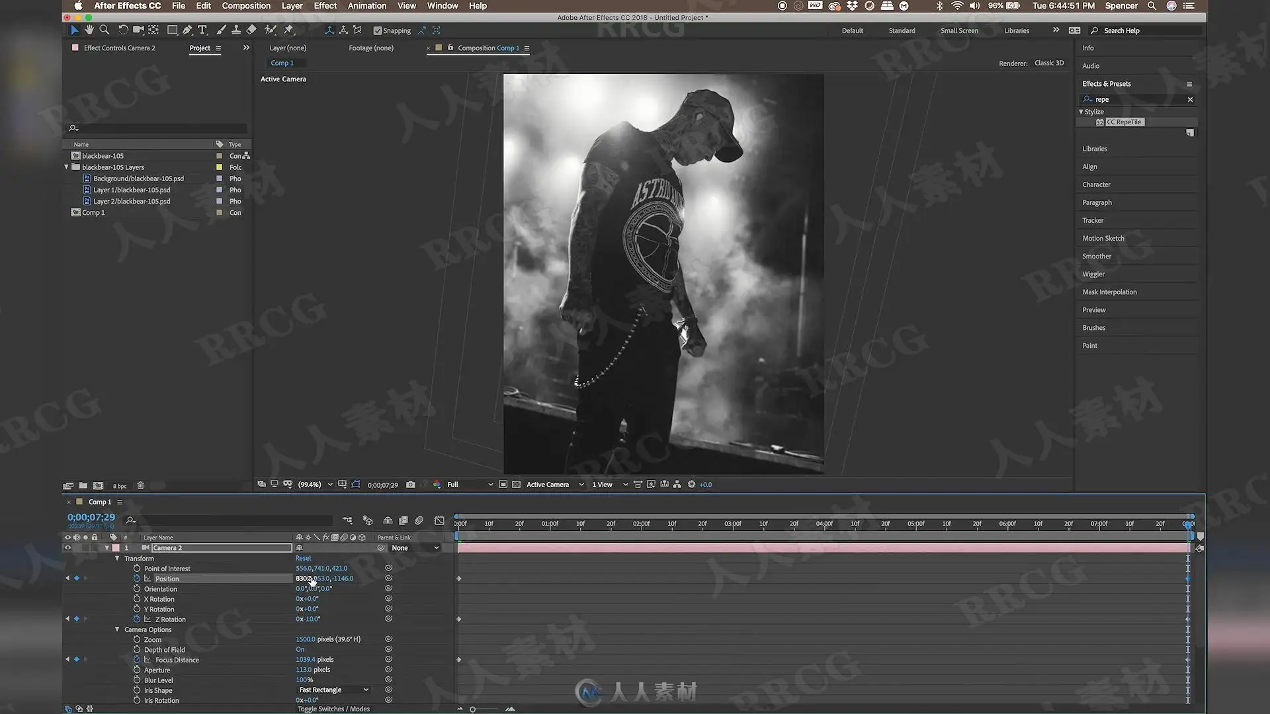
Task: Select the Rotation tool
Action: 123,30
